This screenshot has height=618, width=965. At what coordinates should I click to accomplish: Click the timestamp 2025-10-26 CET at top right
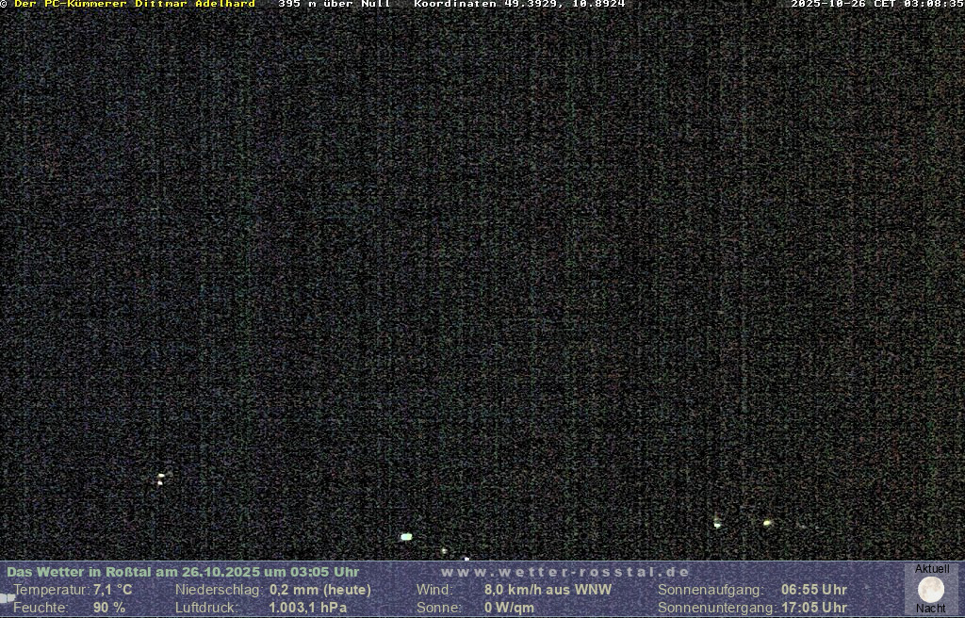pyautogui.click(x=876, y=4)
